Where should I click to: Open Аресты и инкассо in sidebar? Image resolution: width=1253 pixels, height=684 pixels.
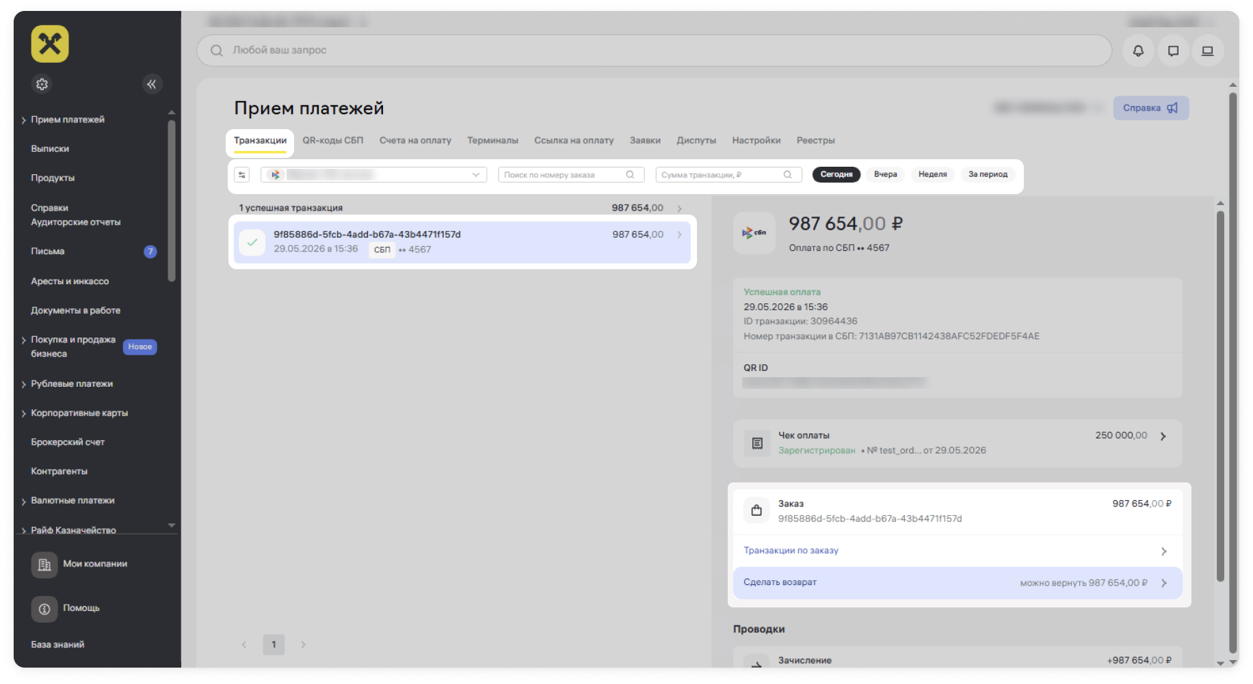coord(70,282)
